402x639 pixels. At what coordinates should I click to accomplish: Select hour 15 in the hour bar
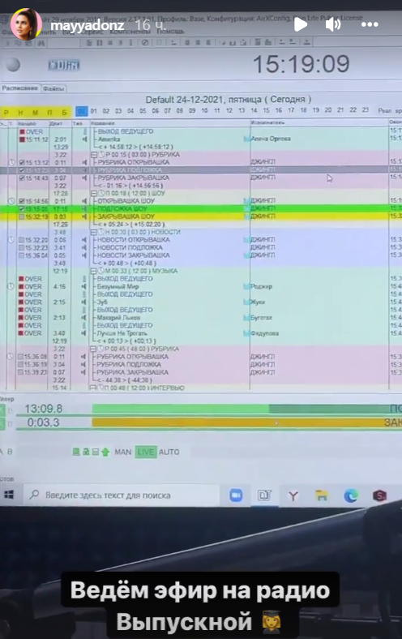266,110
